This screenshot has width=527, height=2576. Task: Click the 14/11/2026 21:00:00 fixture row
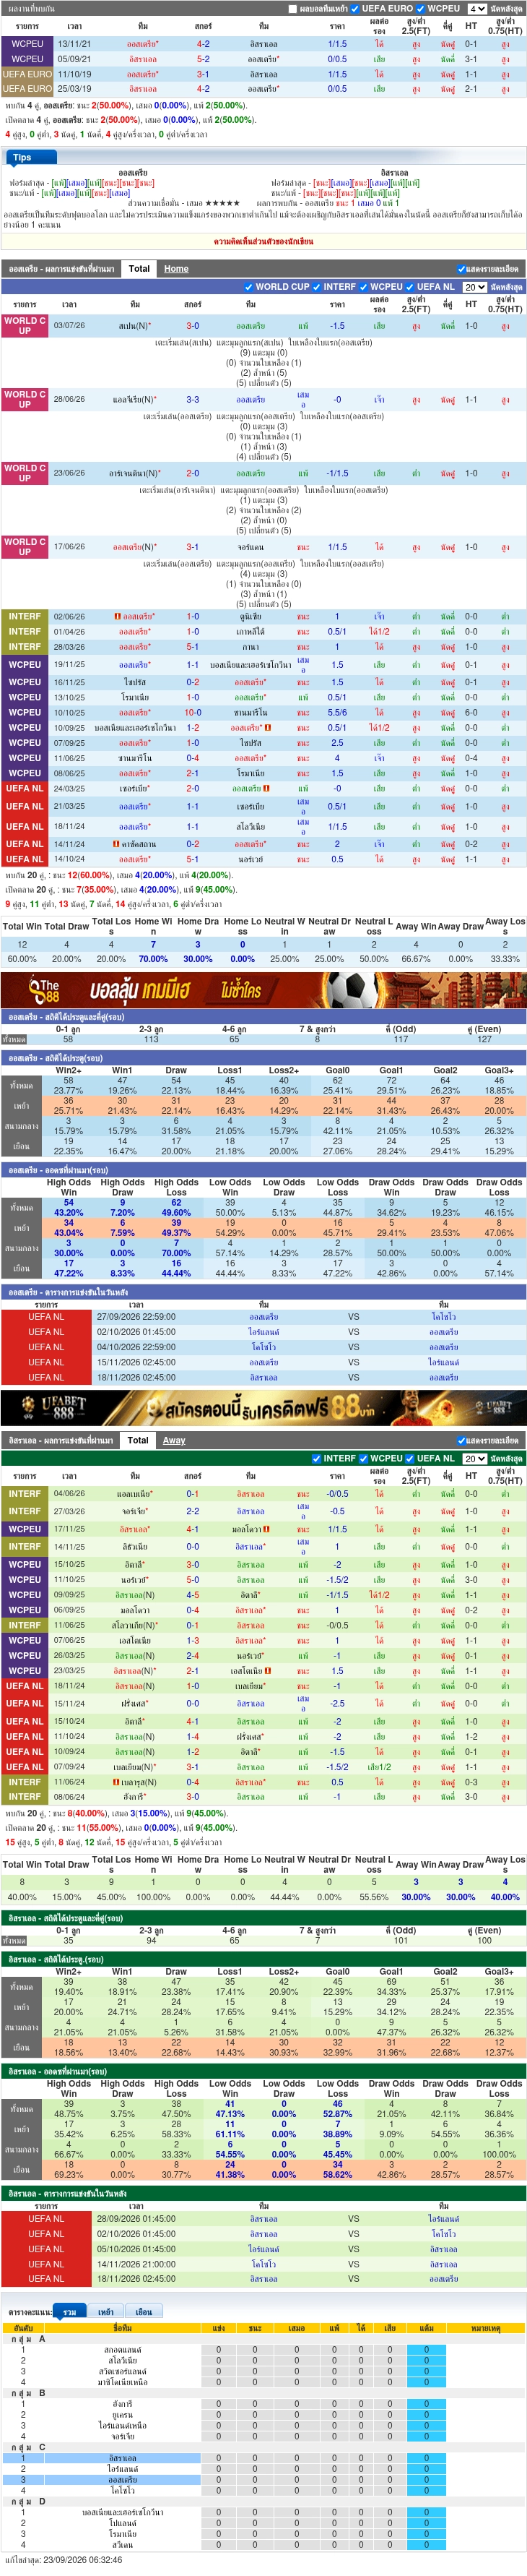pos(263,2264)
